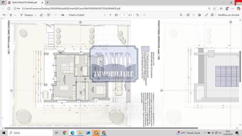Open the PDF search magnifier

[x=181, y=15]
